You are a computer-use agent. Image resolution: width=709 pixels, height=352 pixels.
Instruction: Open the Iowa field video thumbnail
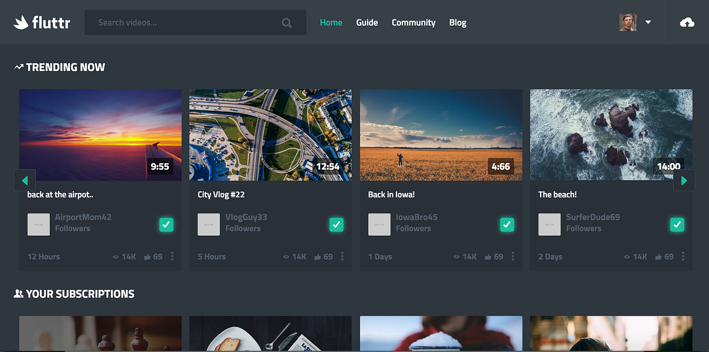click(x=441, y=135)
